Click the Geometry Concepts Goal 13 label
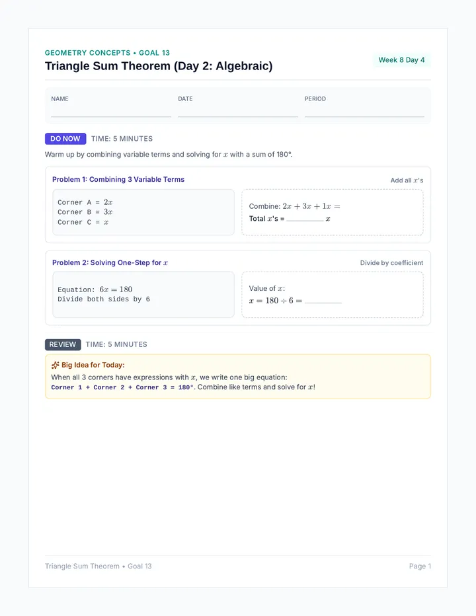Screen dimensions: 476x616 point(107,53)
